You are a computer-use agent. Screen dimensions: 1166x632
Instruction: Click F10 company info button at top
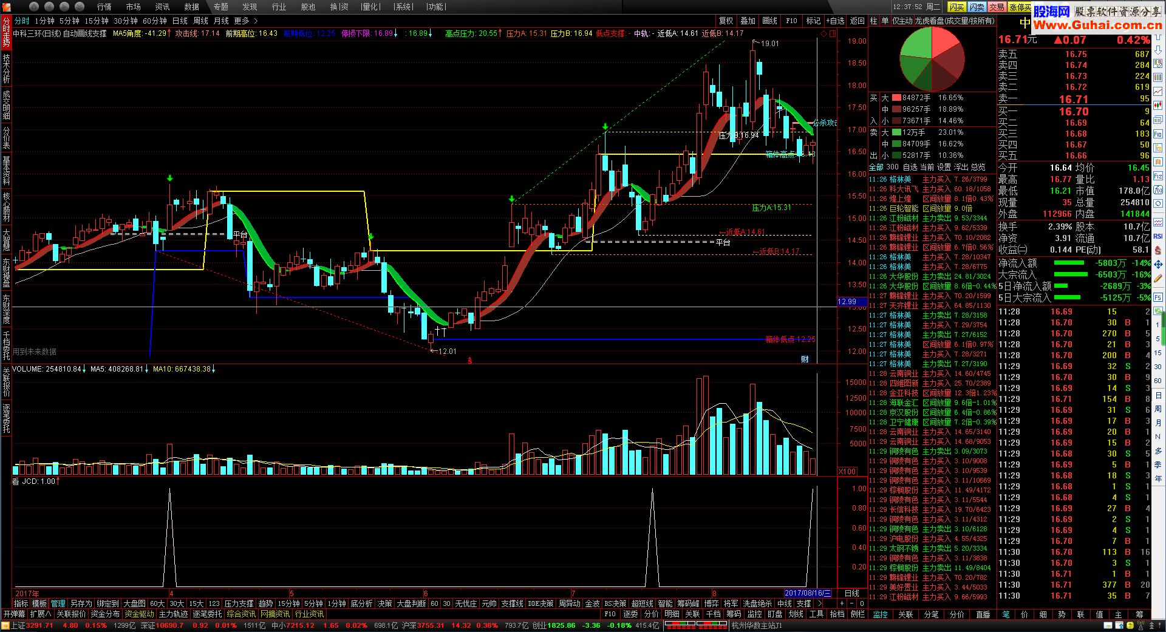pyautogui.click(x=791, y=21)
